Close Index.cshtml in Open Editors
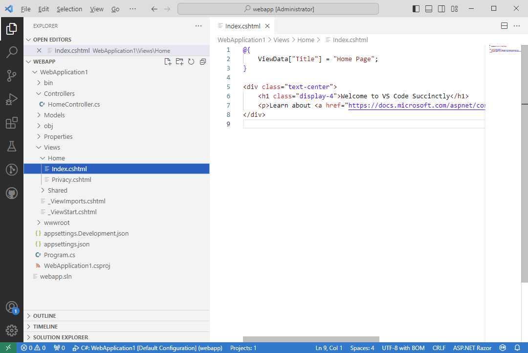The height and width of the screenshot is (353, 528). click(39, 50)
